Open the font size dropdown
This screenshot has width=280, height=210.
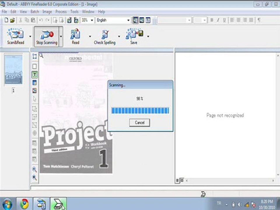coord(205,20)
